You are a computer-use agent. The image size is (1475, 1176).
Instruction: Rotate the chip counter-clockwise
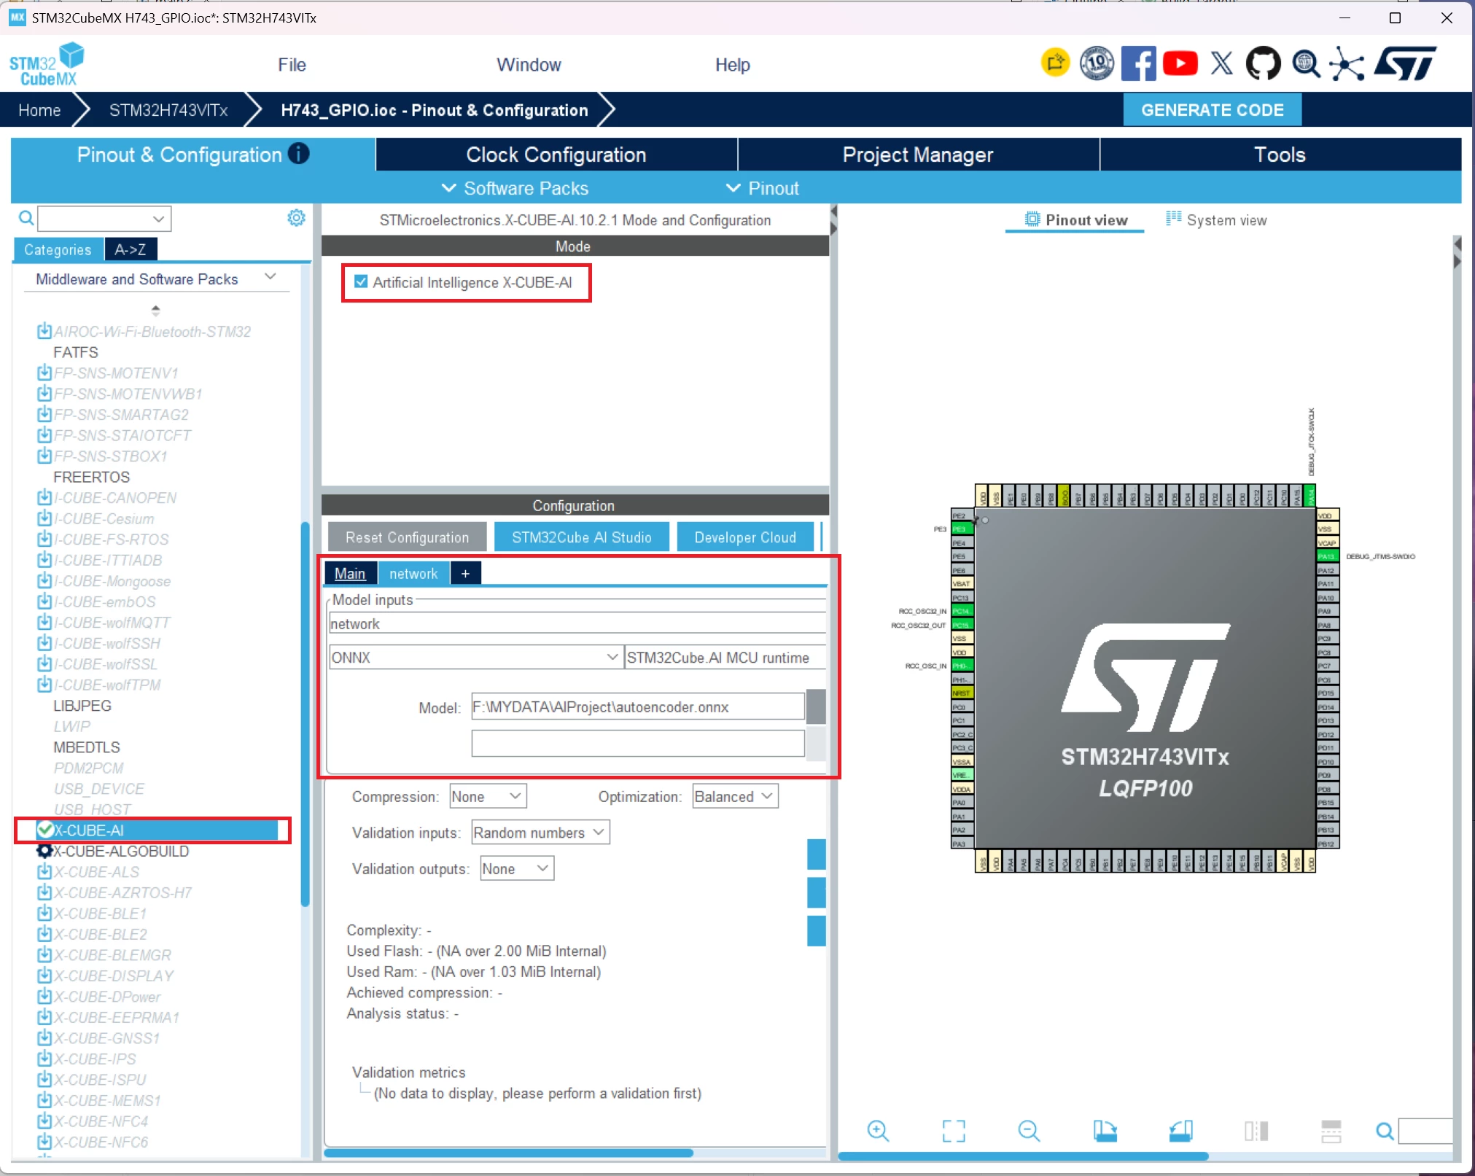[x=1180, y=1131]
